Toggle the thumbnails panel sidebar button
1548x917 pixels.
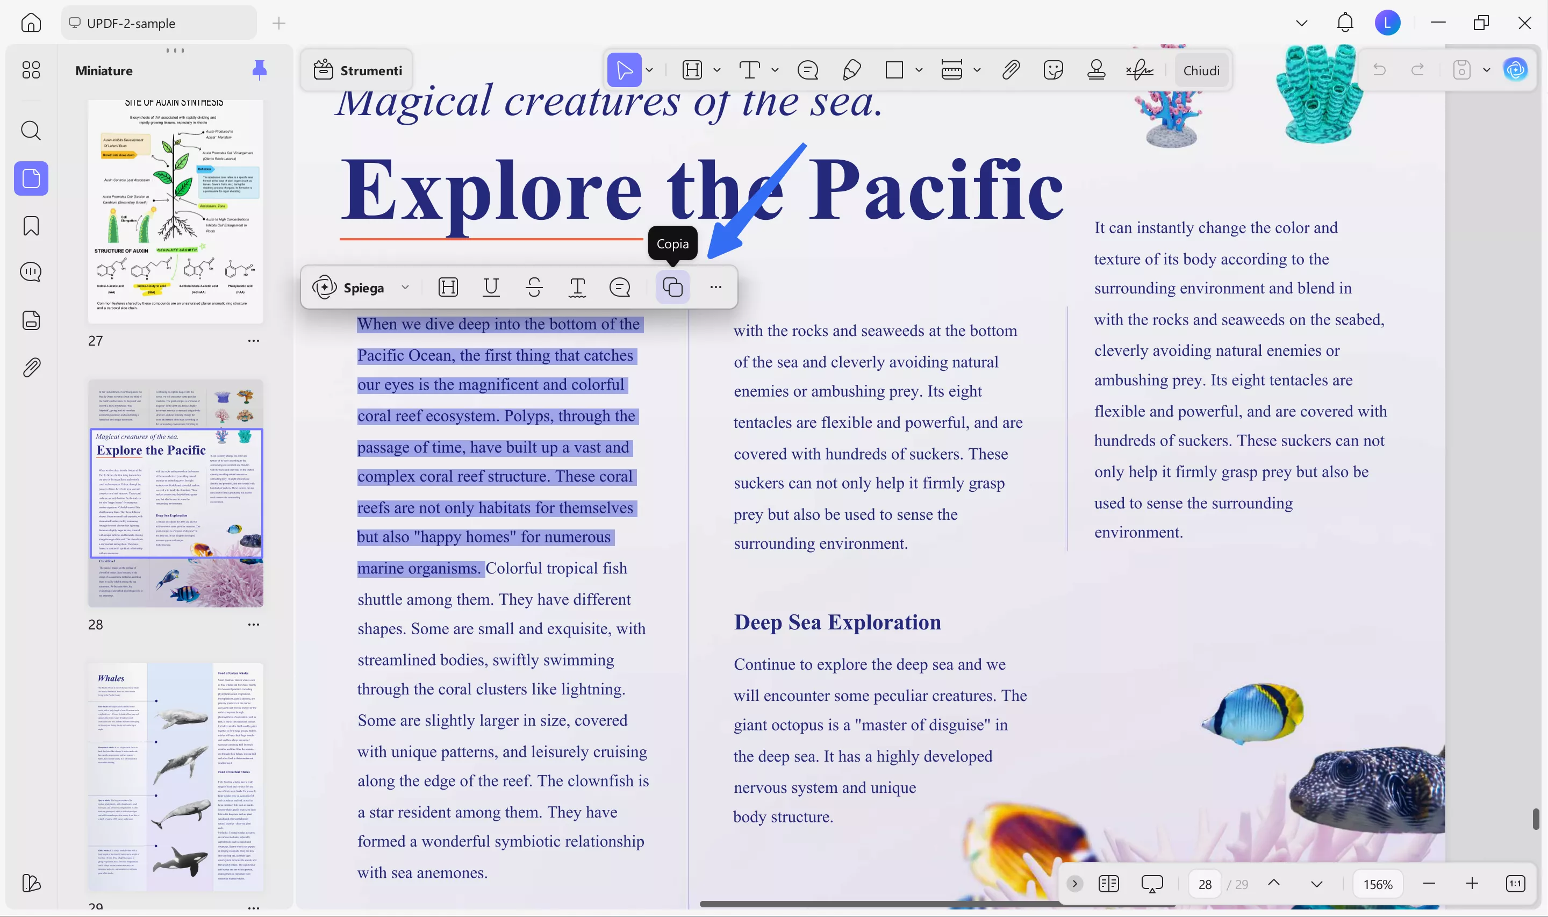31,178
